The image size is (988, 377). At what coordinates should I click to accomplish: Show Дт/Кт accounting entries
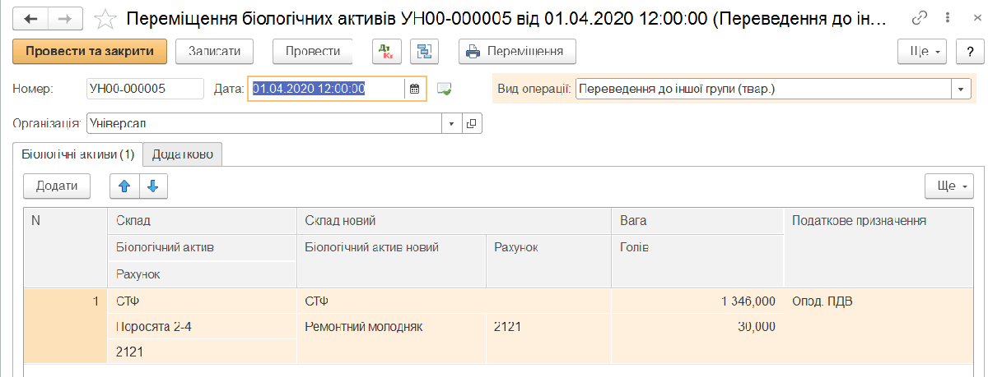[x=384, y=51]
